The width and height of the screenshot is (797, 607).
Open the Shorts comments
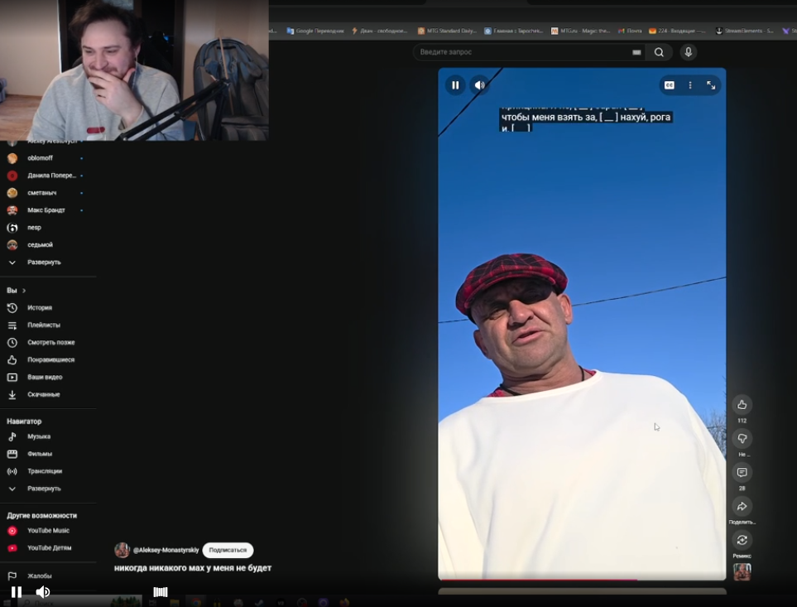click(x=742, y=472)
